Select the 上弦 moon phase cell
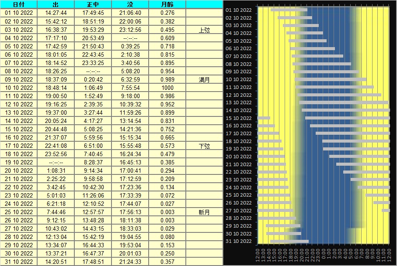Viewport: 397px width, 266px height. tap(204, 30)
